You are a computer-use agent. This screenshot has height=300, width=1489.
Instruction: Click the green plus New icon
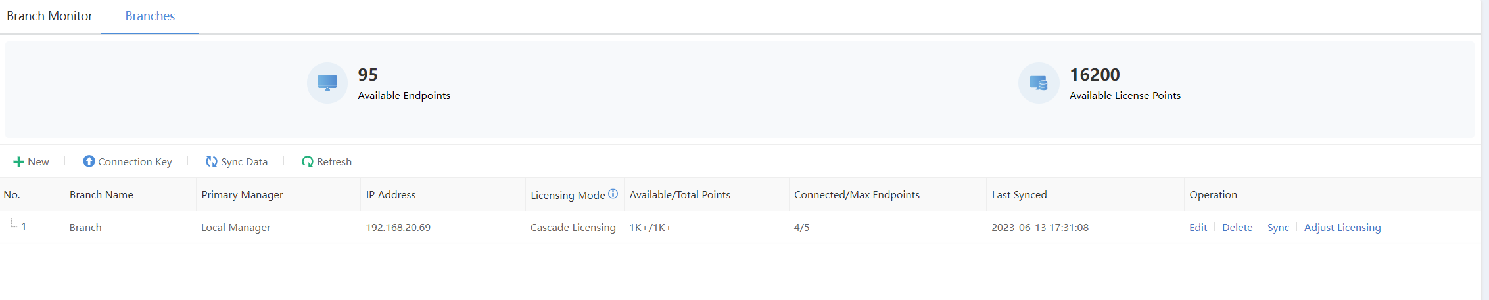(x=18, y=162)
